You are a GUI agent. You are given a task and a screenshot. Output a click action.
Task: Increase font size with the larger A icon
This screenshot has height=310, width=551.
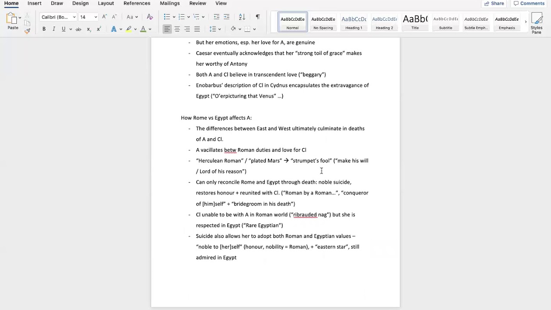pyautogui.click(x=104, y=17)
